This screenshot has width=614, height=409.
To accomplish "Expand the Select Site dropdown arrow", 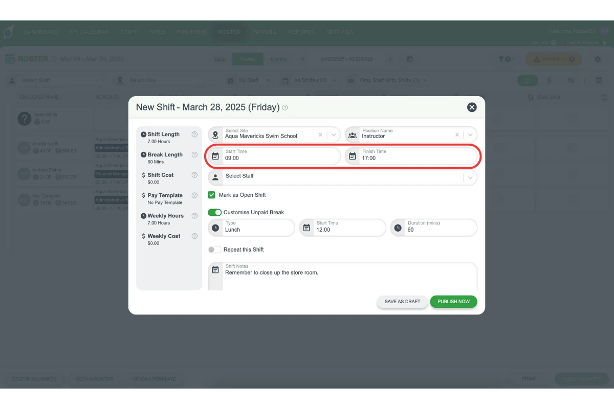I will click(x=333, y=135).
